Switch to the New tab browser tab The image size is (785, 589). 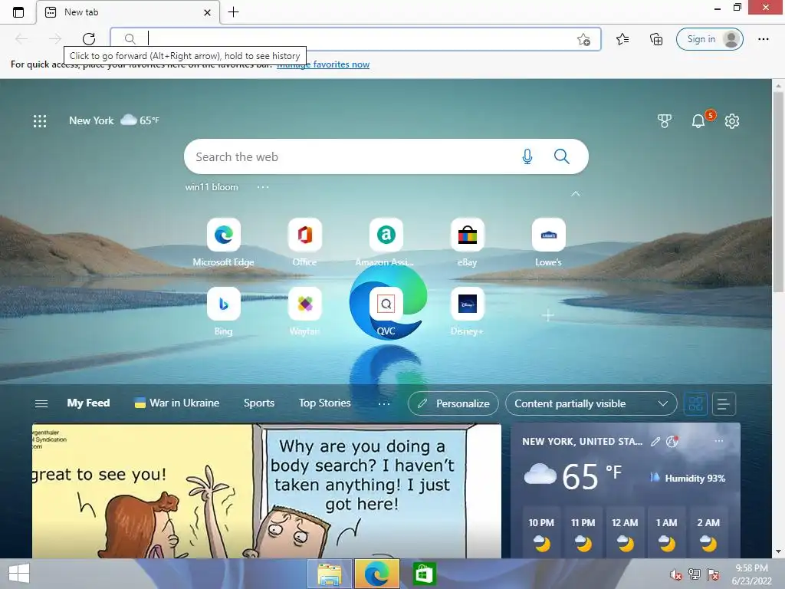tap(128, 12)
